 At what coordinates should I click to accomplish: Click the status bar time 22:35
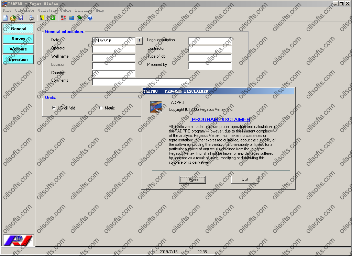click(x=202, y=252)
